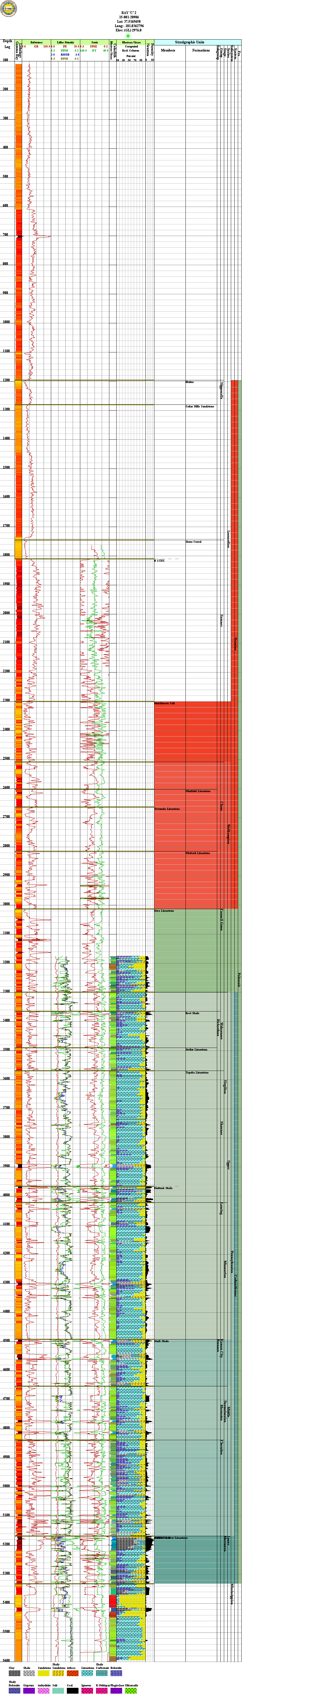
Task: Select the Shaly Dolomite legend swatch
Action: (14, 1691)
